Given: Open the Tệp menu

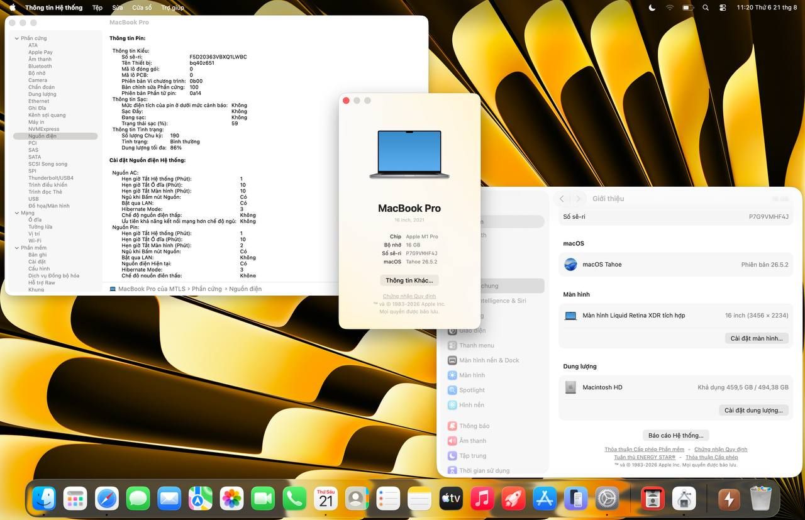Looking at the screenshot, I should point(97,8).
